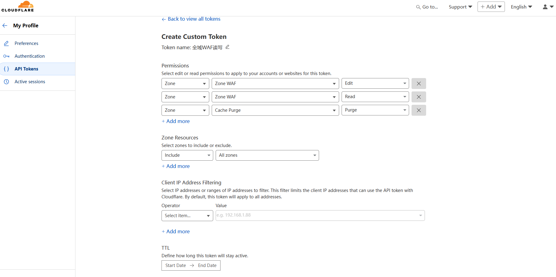
Task: Click the Cloudflare logo
Action: [x=18, y=6]
